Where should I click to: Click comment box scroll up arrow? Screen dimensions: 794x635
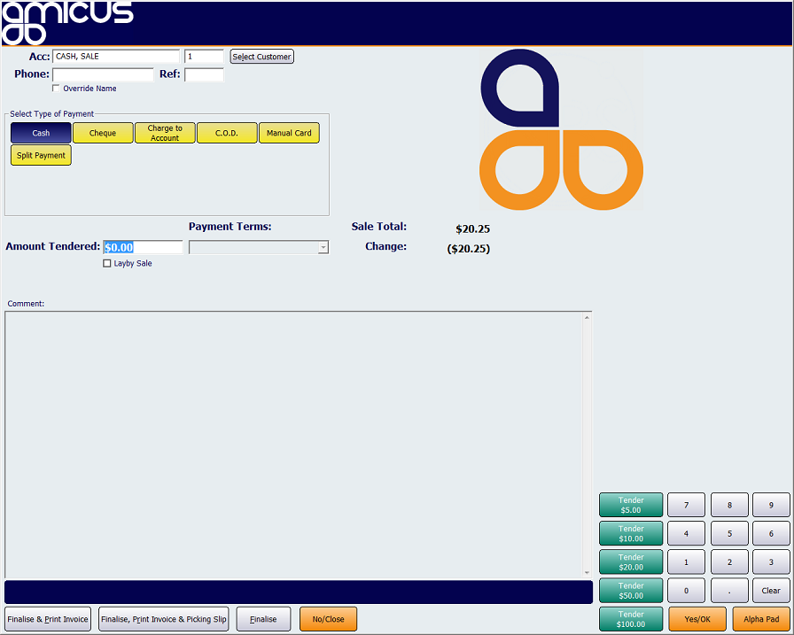pos(587,318)
